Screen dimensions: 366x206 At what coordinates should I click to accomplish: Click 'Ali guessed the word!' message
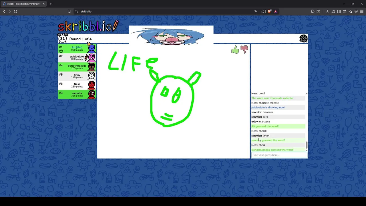(x=265, y=126)
